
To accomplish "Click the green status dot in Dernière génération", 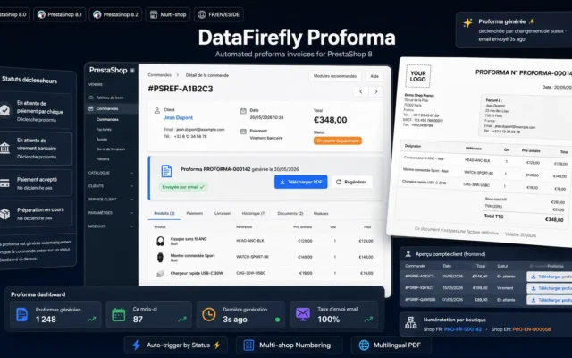I will [x=278, y=320].
